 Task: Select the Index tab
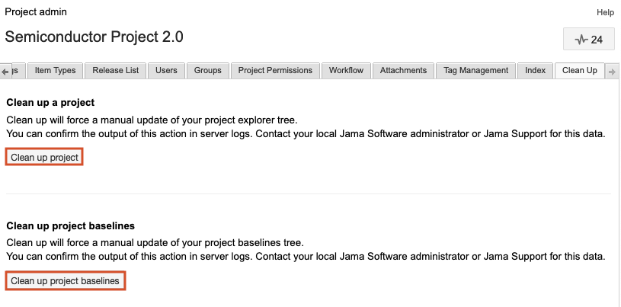click(x=535, y=70)
